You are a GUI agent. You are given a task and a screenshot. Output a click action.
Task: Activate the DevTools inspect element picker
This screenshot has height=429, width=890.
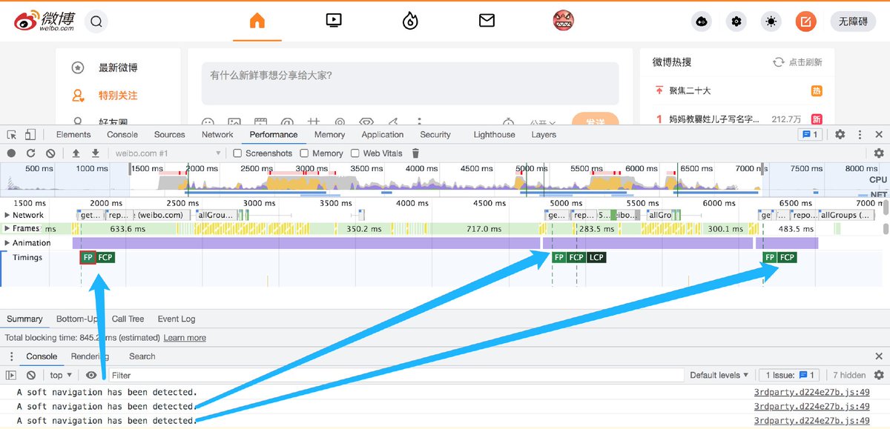[12, 134]
